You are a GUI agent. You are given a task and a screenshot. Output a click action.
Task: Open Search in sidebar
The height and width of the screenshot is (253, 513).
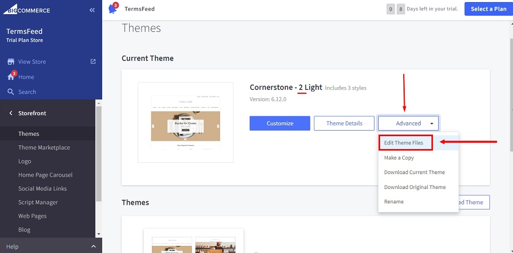[27, 92]
